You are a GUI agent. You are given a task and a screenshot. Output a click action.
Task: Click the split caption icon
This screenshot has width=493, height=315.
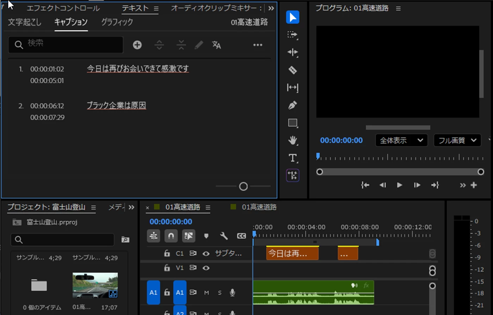point(160,45)
